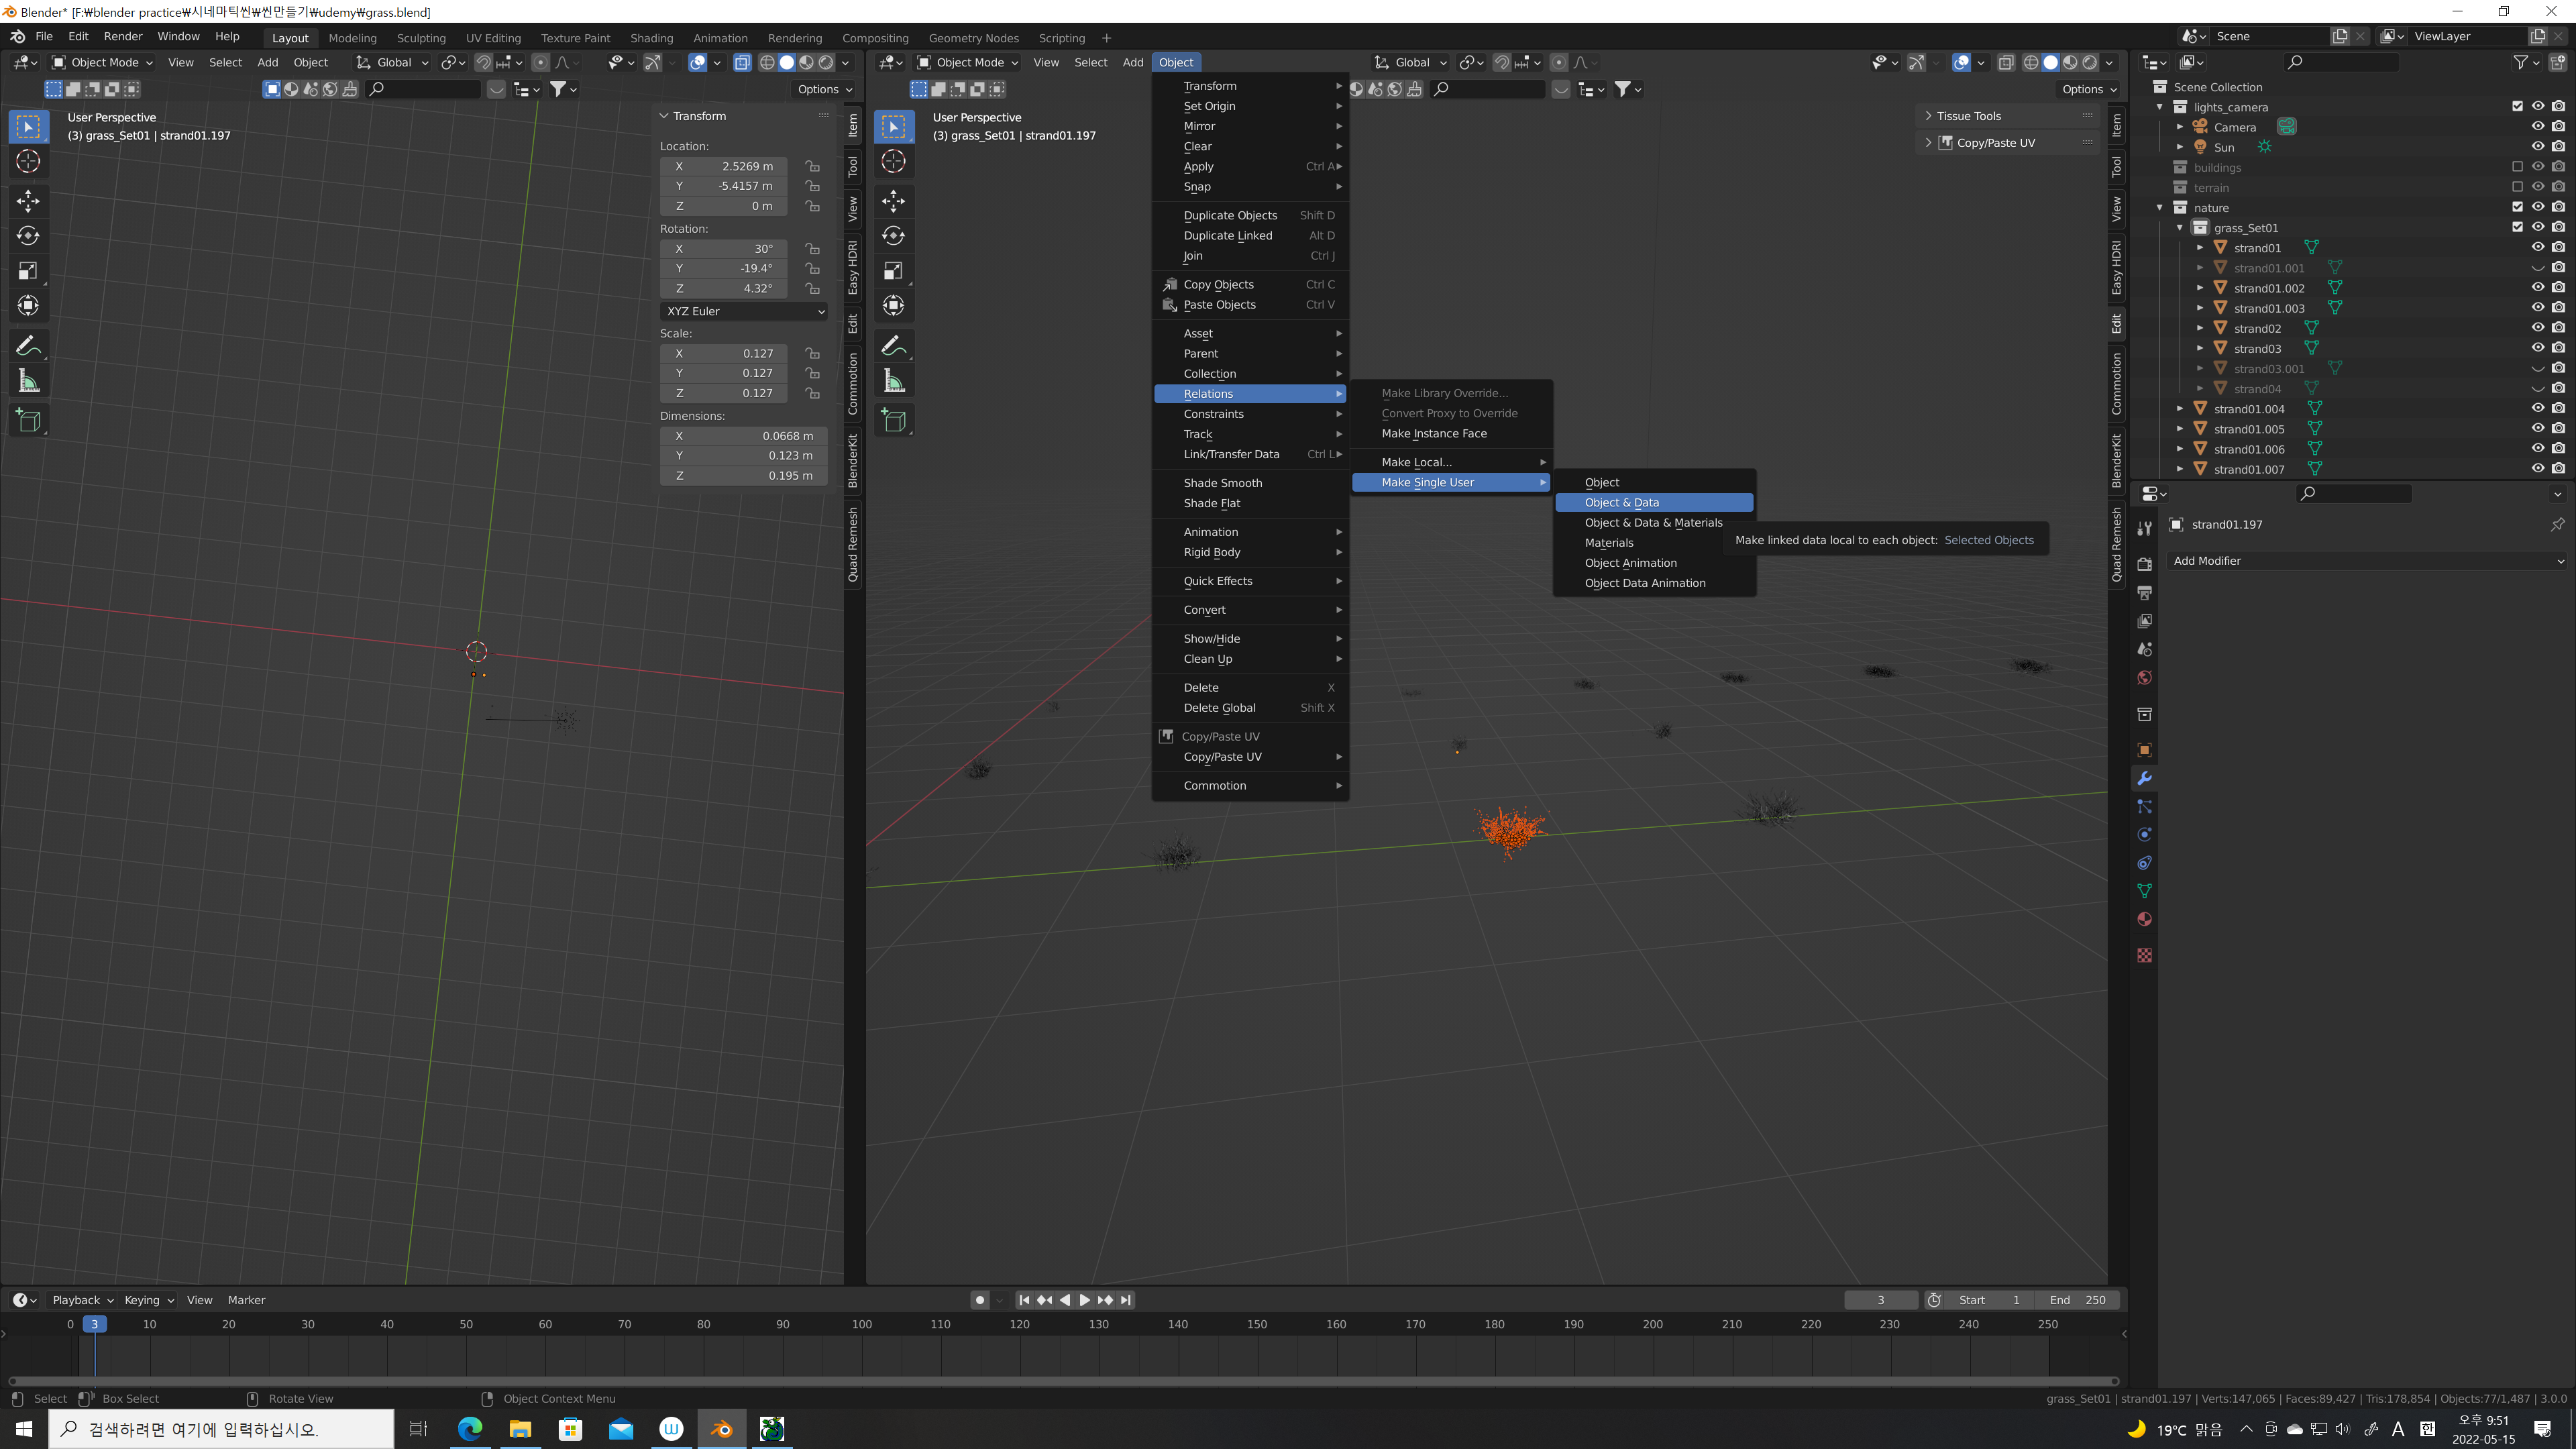Enable the buildings collection checkbox

pyautogui.click(x=2517, y=167)
